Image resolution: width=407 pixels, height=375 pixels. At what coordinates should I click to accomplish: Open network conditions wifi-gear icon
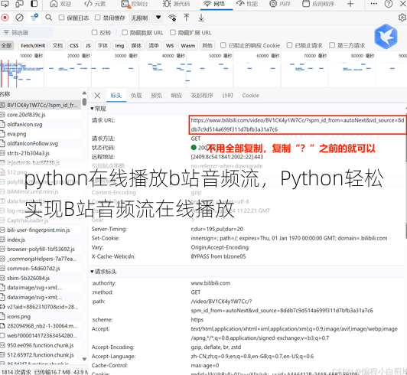(x=172, y=18)
